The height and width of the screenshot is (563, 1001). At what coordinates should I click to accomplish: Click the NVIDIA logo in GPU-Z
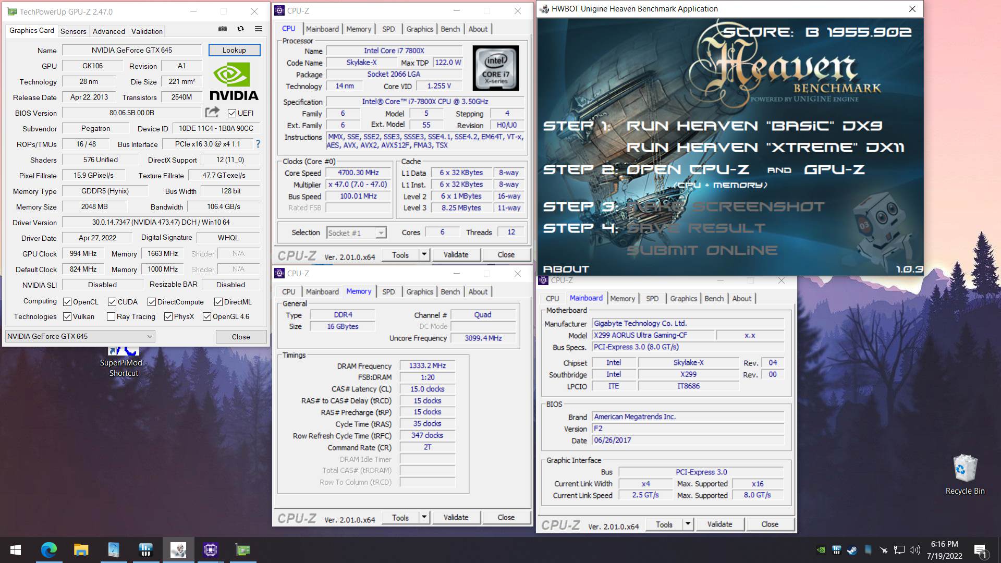234,81
